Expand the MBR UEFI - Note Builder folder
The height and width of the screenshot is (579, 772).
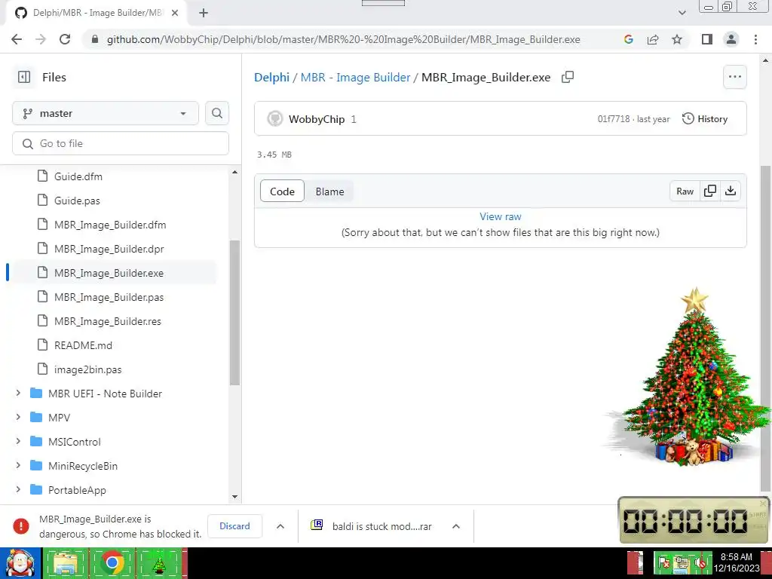pos(18,393)
